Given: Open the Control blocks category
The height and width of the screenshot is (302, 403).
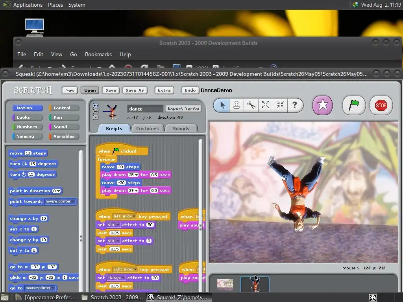Looking at the screenshot, I should tap(64, 108).
